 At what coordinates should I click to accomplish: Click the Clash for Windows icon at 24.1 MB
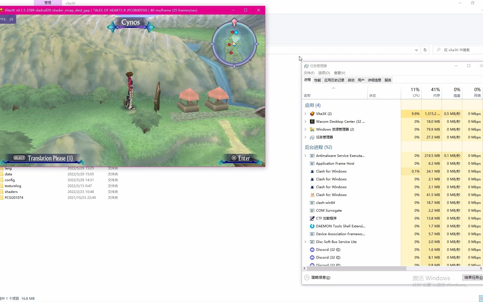click(x=312, y=171)
